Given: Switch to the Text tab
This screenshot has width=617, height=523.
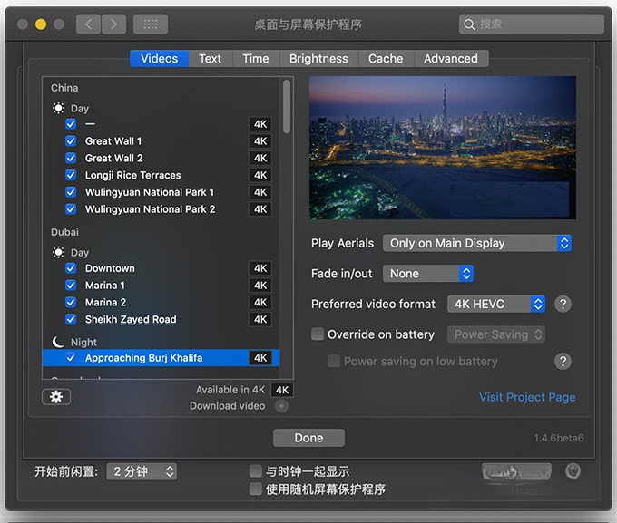Looking at the screenshot, I should pyautogui.click(x=211, y=59).
